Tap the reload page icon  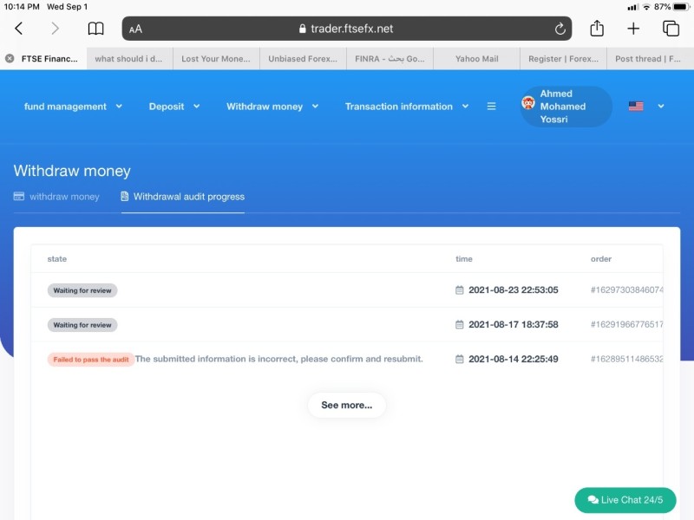tap(560, 29)
